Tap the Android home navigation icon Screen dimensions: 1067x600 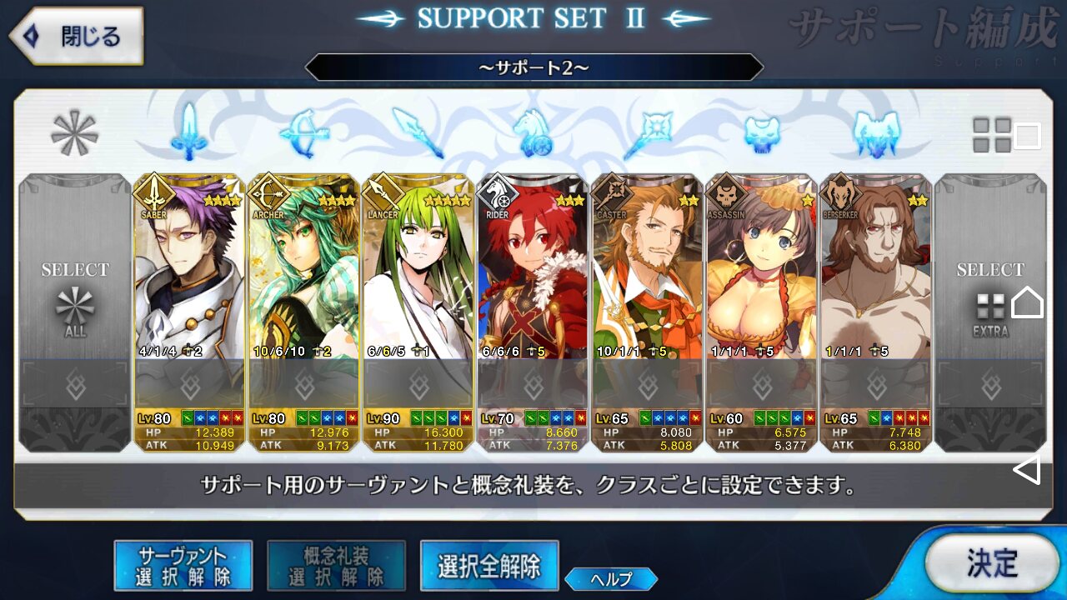(1027, 302)
